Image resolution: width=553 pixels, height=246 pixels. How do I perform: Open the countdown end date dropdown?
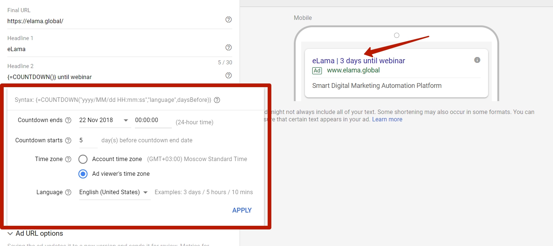click(x=104, y=120)
